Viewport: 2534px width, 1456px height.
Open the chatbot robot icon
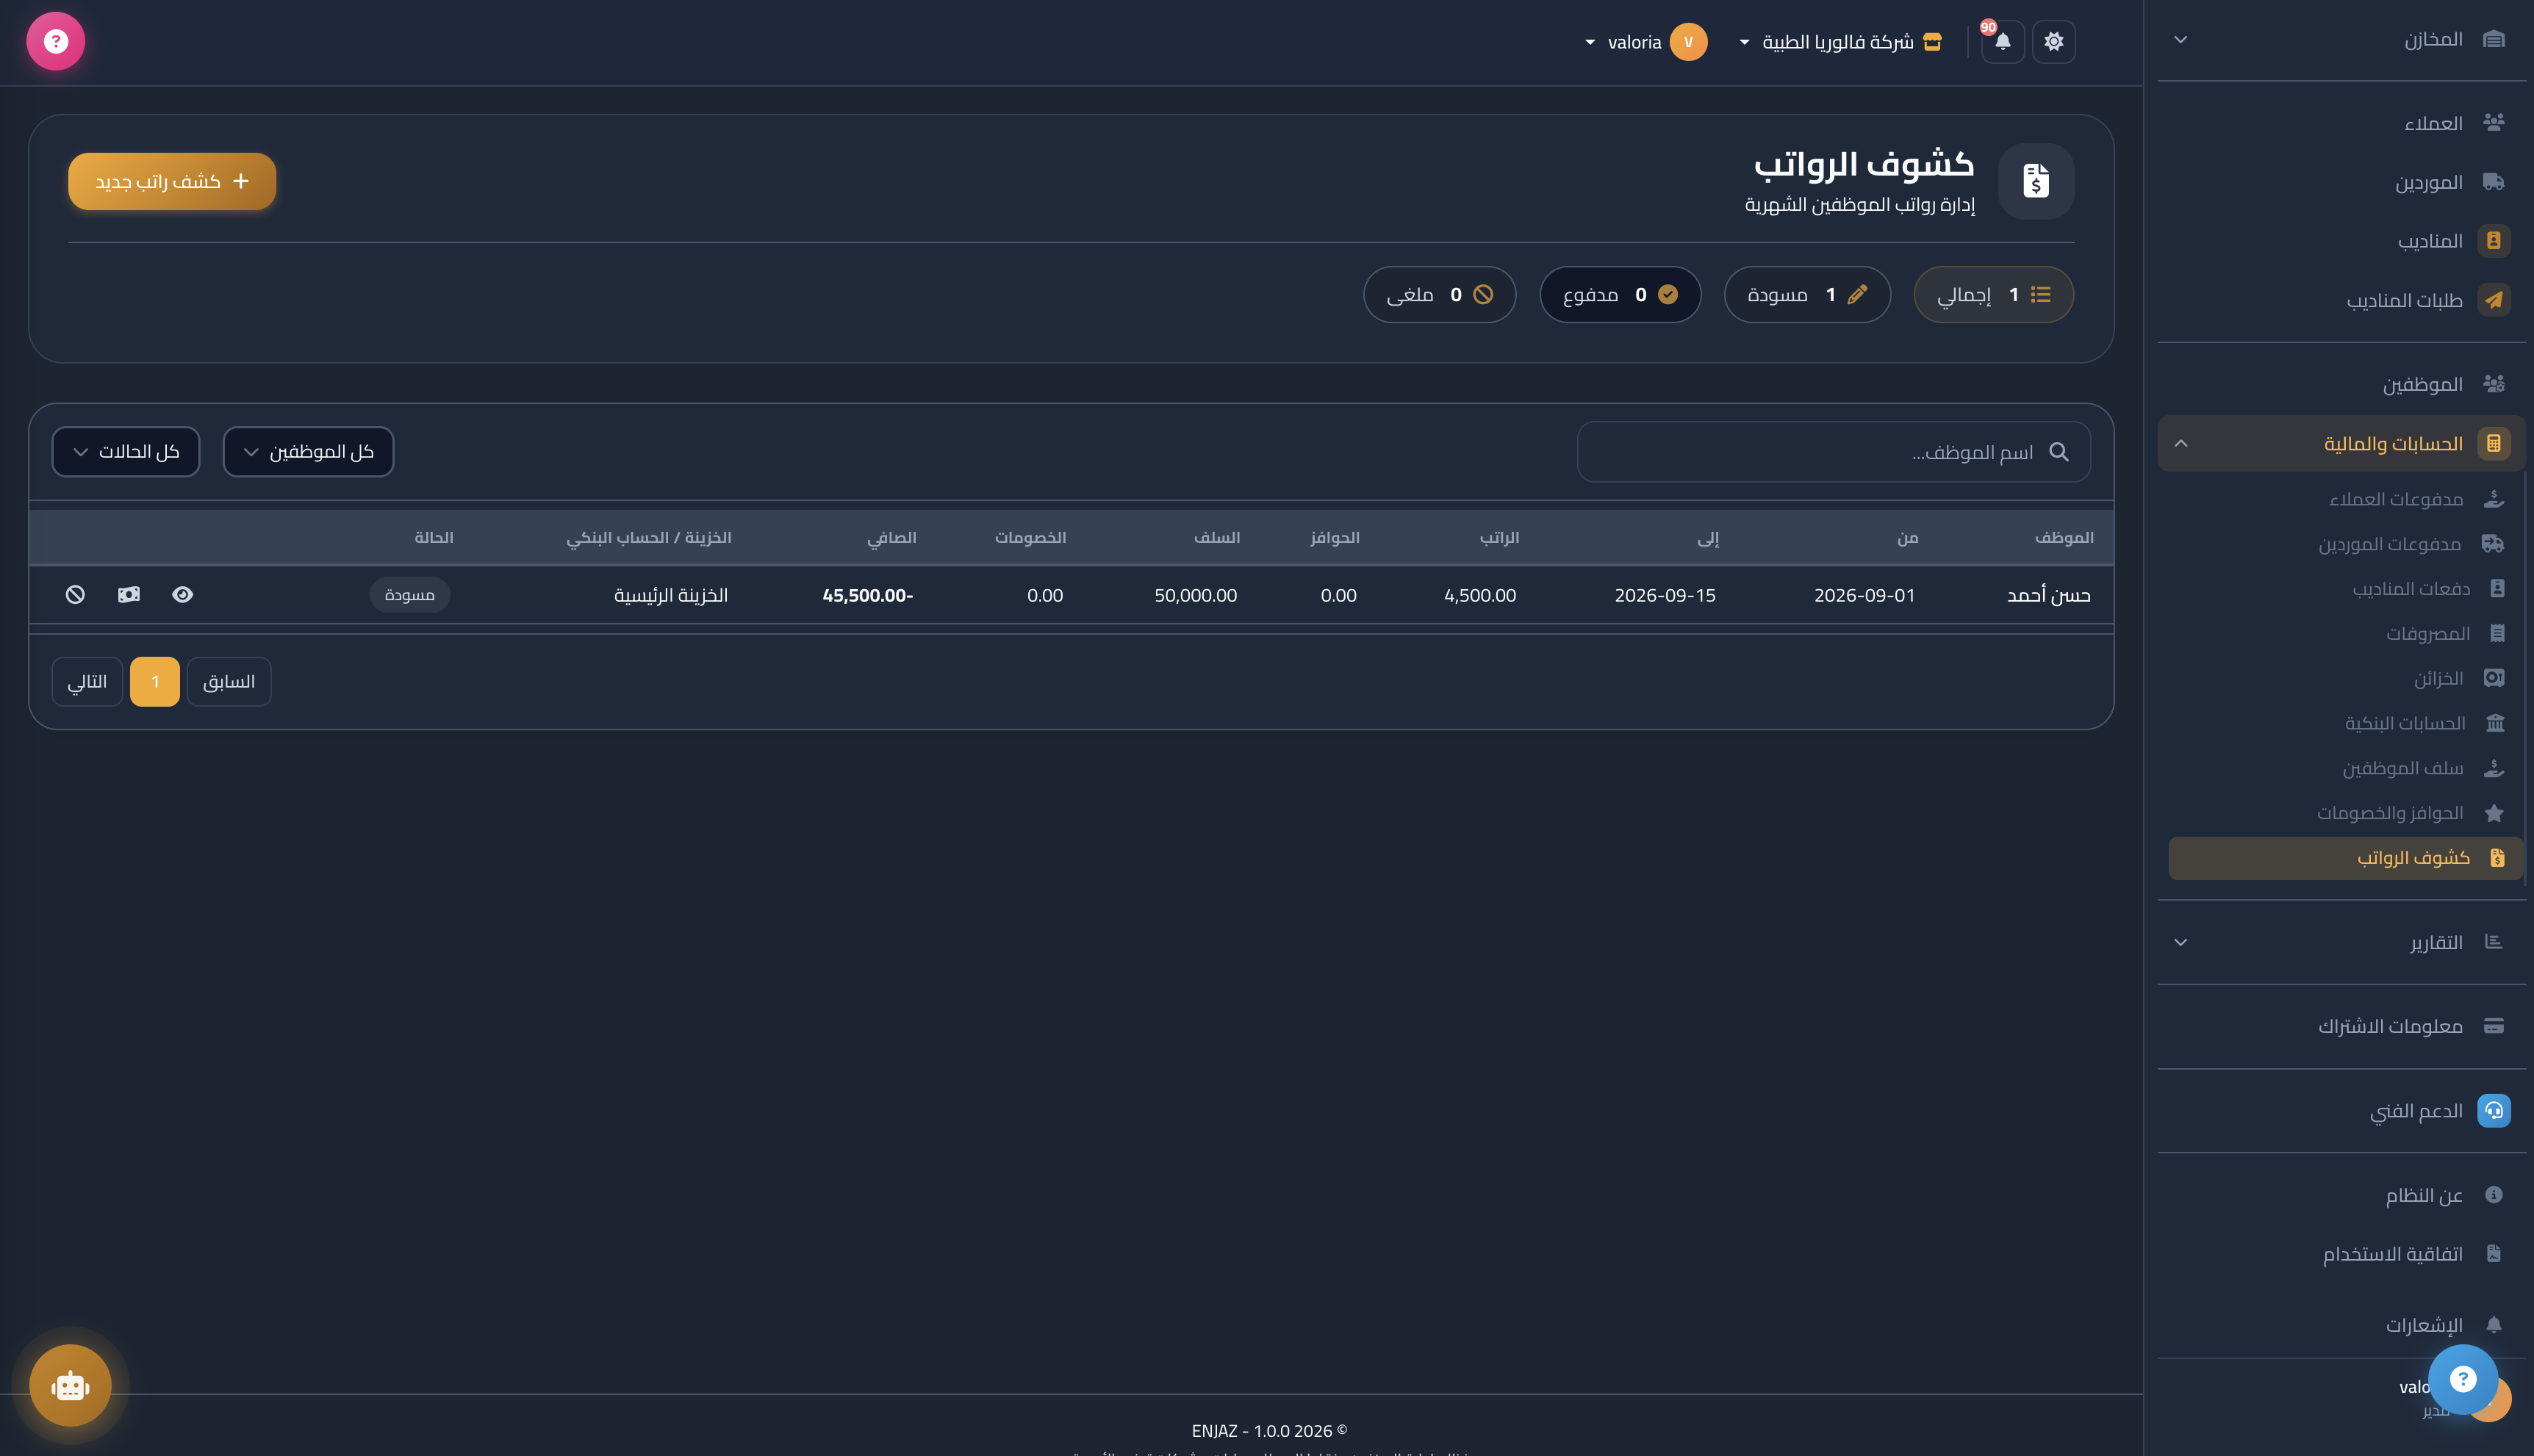pos(70,1385)
